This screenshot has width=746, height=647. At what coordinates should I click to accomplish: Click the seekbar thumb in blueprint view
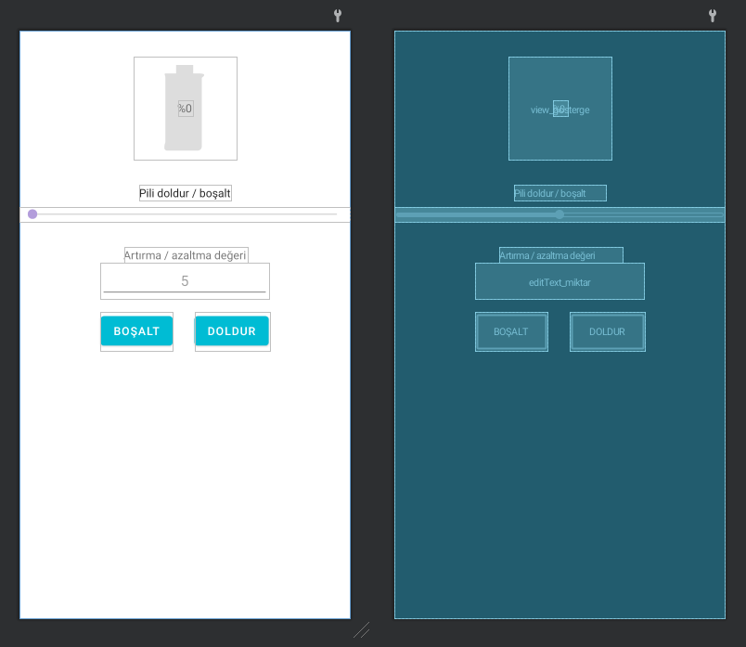[x=559, y=214]
